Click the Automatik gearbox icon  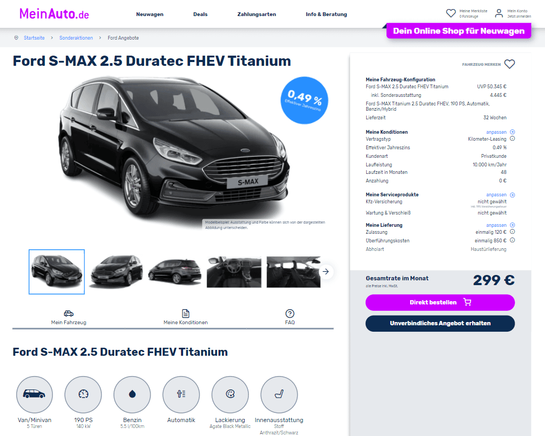[181, 394]
